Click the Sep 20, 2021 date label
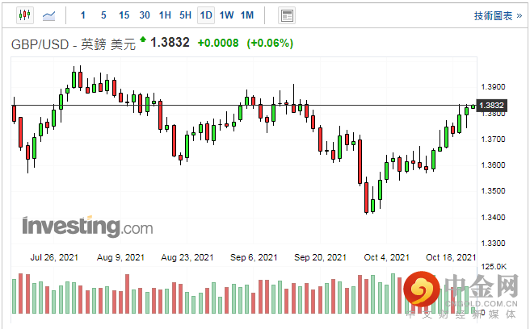Screen dimensions: 530x329 pyautogui.click(x=320, y=257)
